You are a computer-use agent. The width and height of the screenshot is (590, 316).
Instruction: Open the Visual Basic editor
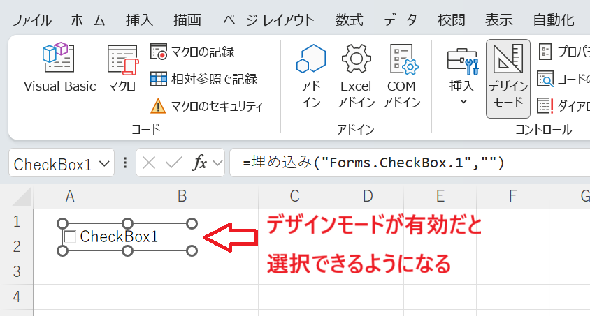pyautogui.click(x=59, y=68)
